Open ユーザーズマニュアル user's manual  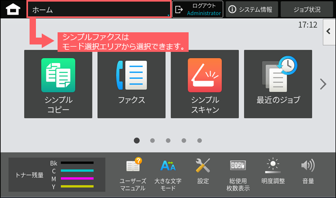coord(133,174)
